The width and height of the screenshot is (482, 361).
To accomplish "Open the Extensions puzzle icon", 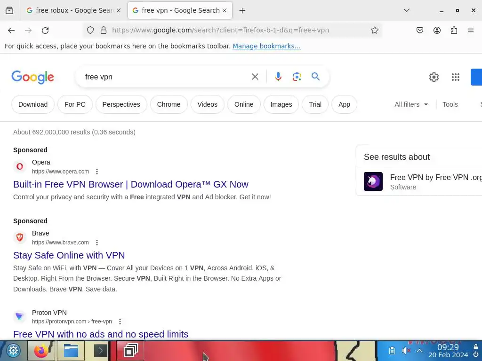I will 454,30.
